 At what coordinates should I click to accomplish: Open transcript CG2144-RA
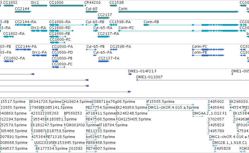pyautogui.click(x=23, y=25)
